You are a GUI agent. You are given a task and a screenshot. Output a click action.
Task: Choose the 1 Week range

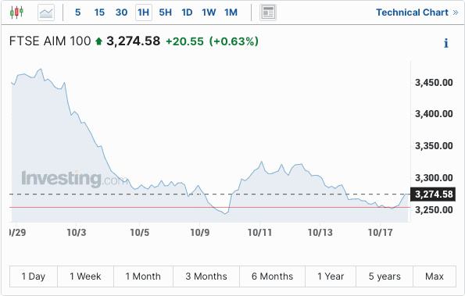coord(85,276)
